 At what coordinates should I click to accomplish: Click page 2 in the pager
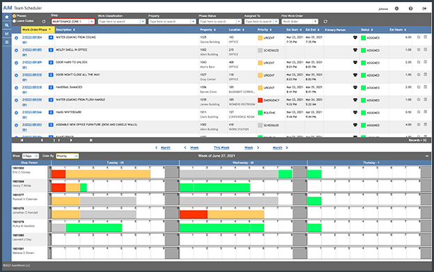(58, 141)
